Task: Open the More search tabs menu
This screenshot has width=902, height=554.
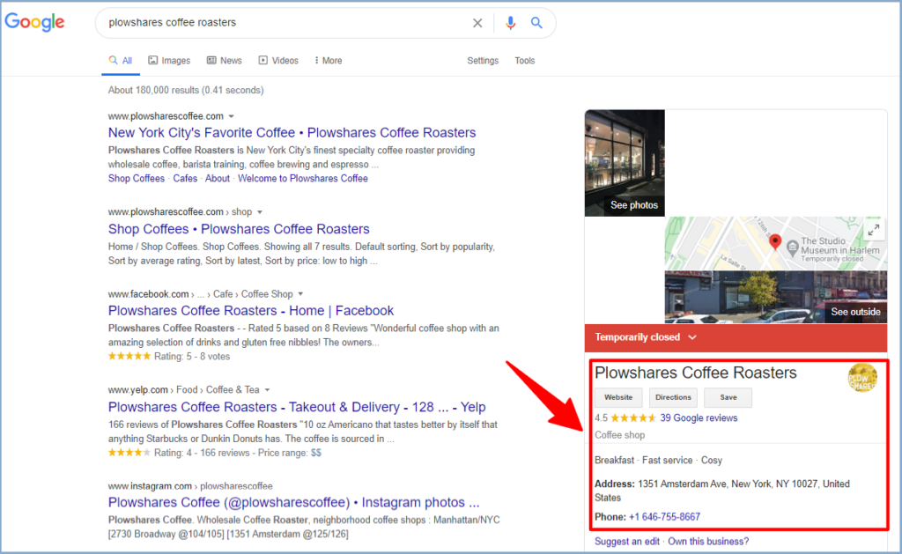Action: [x=328, y=61]
